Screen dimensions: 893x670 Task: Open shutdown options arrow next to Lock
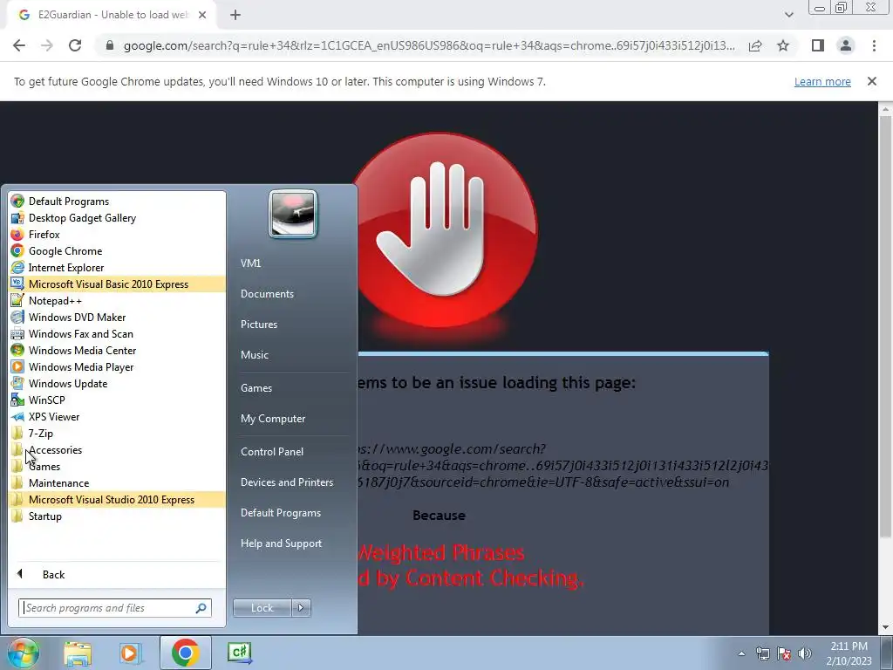[301, 608]
